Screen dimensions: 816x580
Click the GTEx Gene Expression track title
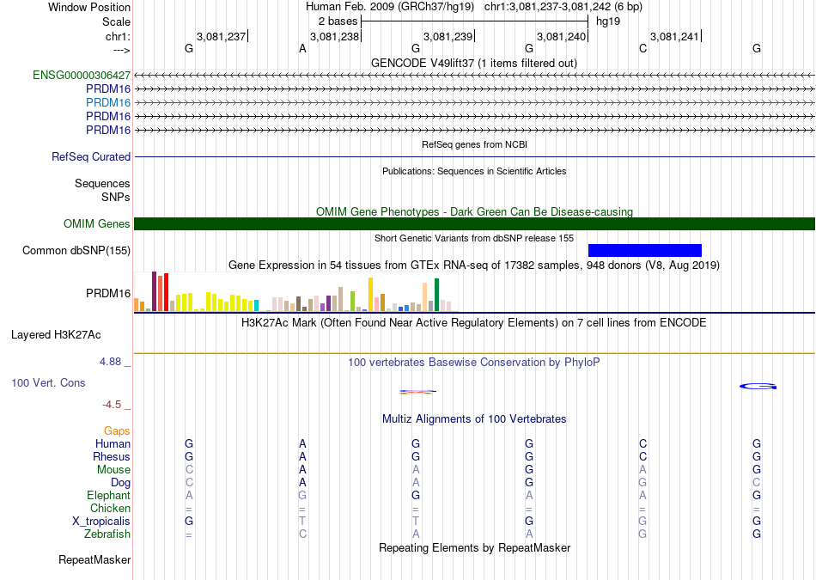click(x=474, y=265)
